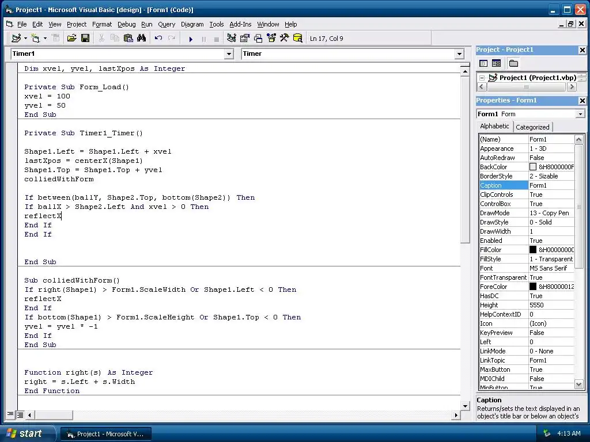Close the Project - Project1 panel
Viewport: 590px width, 442px height.
click(x=582, y=50)
